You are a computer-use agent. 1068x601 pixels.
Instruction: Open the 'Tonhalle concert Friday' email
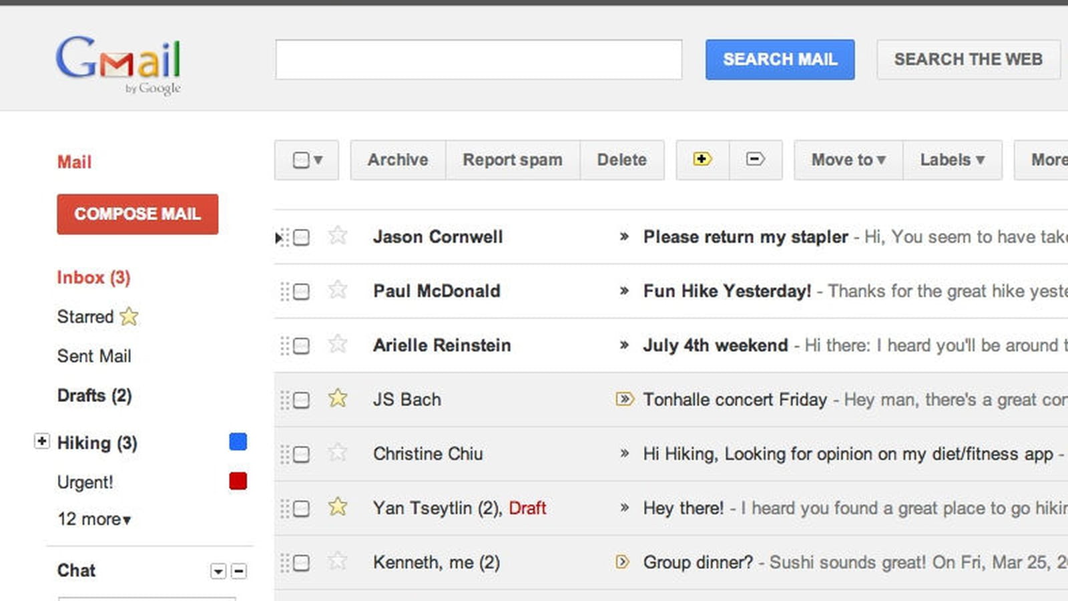(x=735, y=399)
